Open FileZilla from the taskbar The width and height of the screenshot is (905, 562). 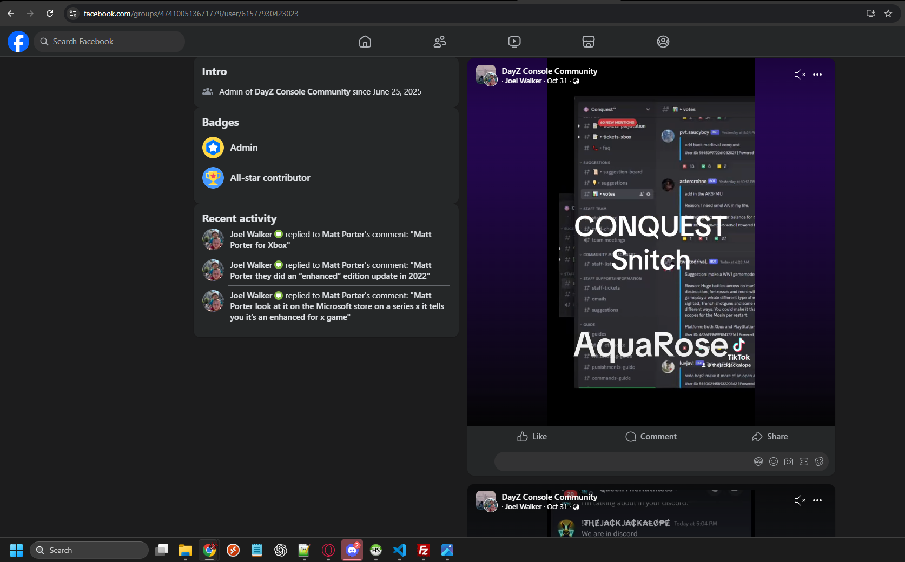click(424, 550)
